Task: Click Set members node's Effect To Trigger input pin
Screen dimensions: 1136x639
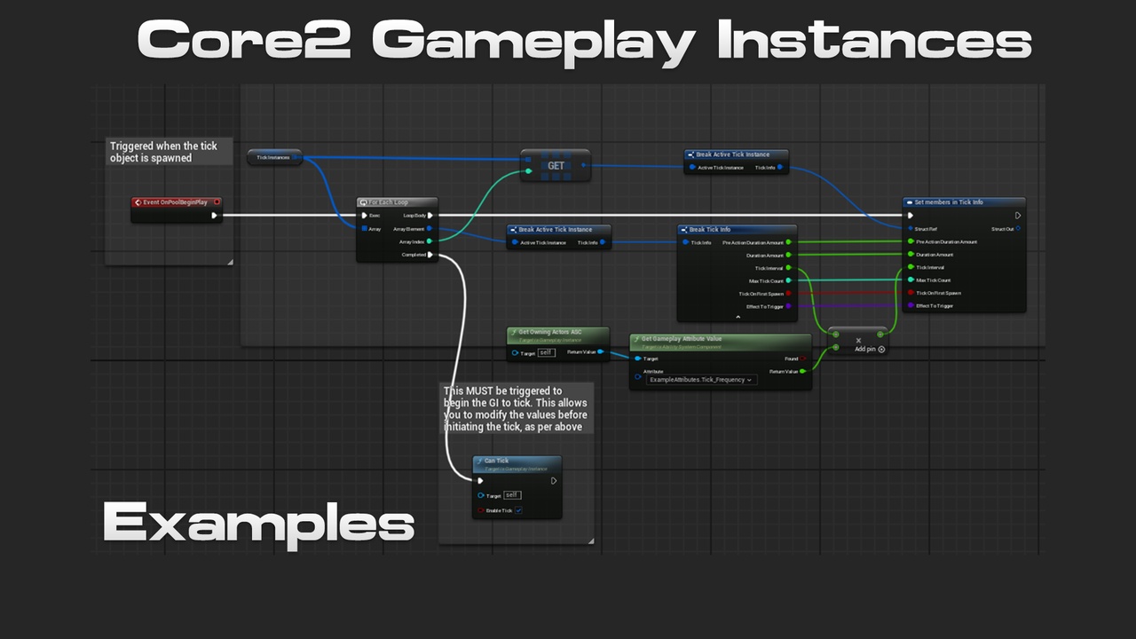Action: 911,305
